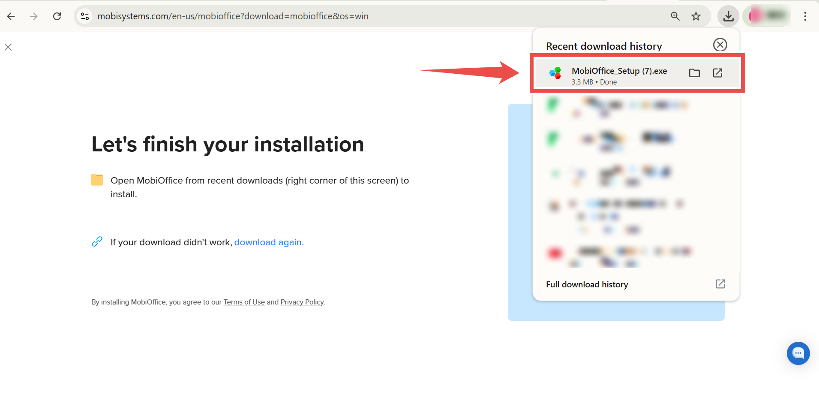819x404 pixels.
Task: Click the browser forward arrow
Action: coord(34,16)
